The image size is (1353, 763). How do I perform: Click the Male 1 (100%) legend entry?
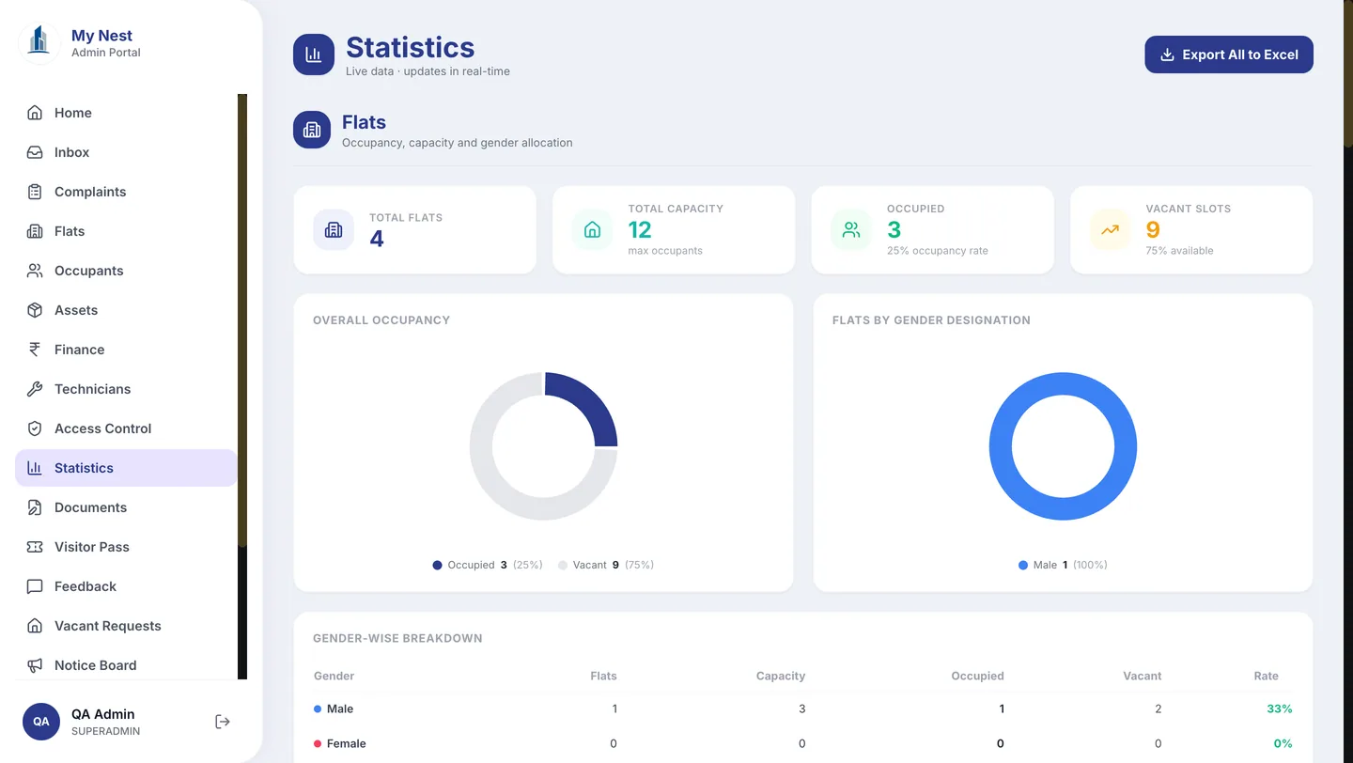[1063, 565]
